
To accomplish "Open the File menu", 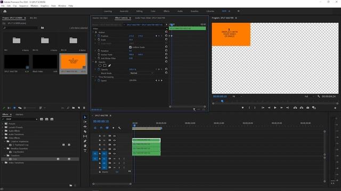I will coord(3,6).
